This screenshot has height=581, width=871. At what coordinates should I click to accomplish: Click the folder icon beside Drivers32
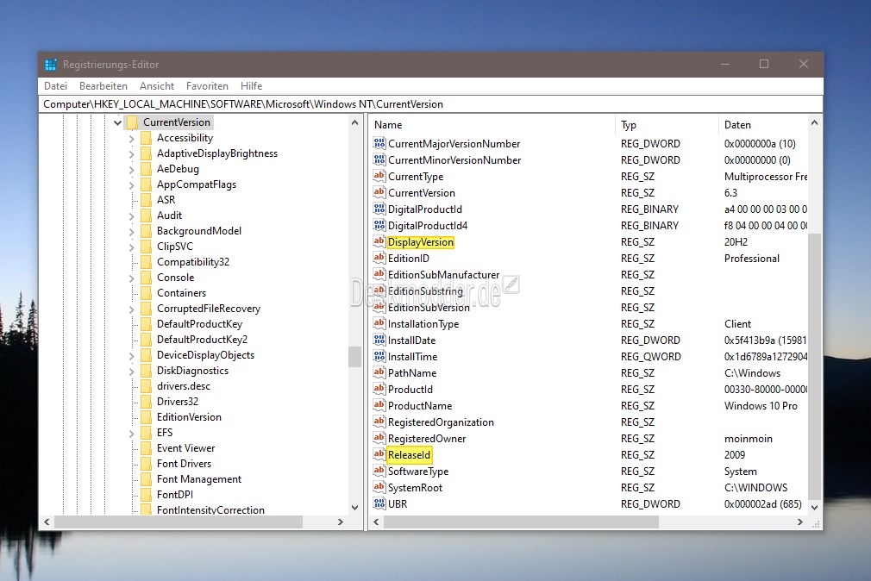click(146, 401)
